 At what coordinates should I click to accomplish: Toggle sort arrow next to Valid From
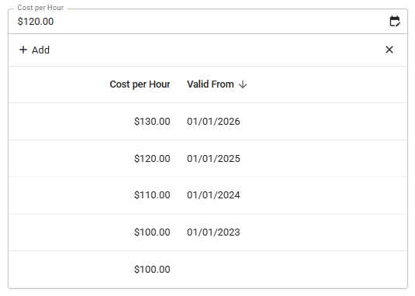click(x=243, y=84)
